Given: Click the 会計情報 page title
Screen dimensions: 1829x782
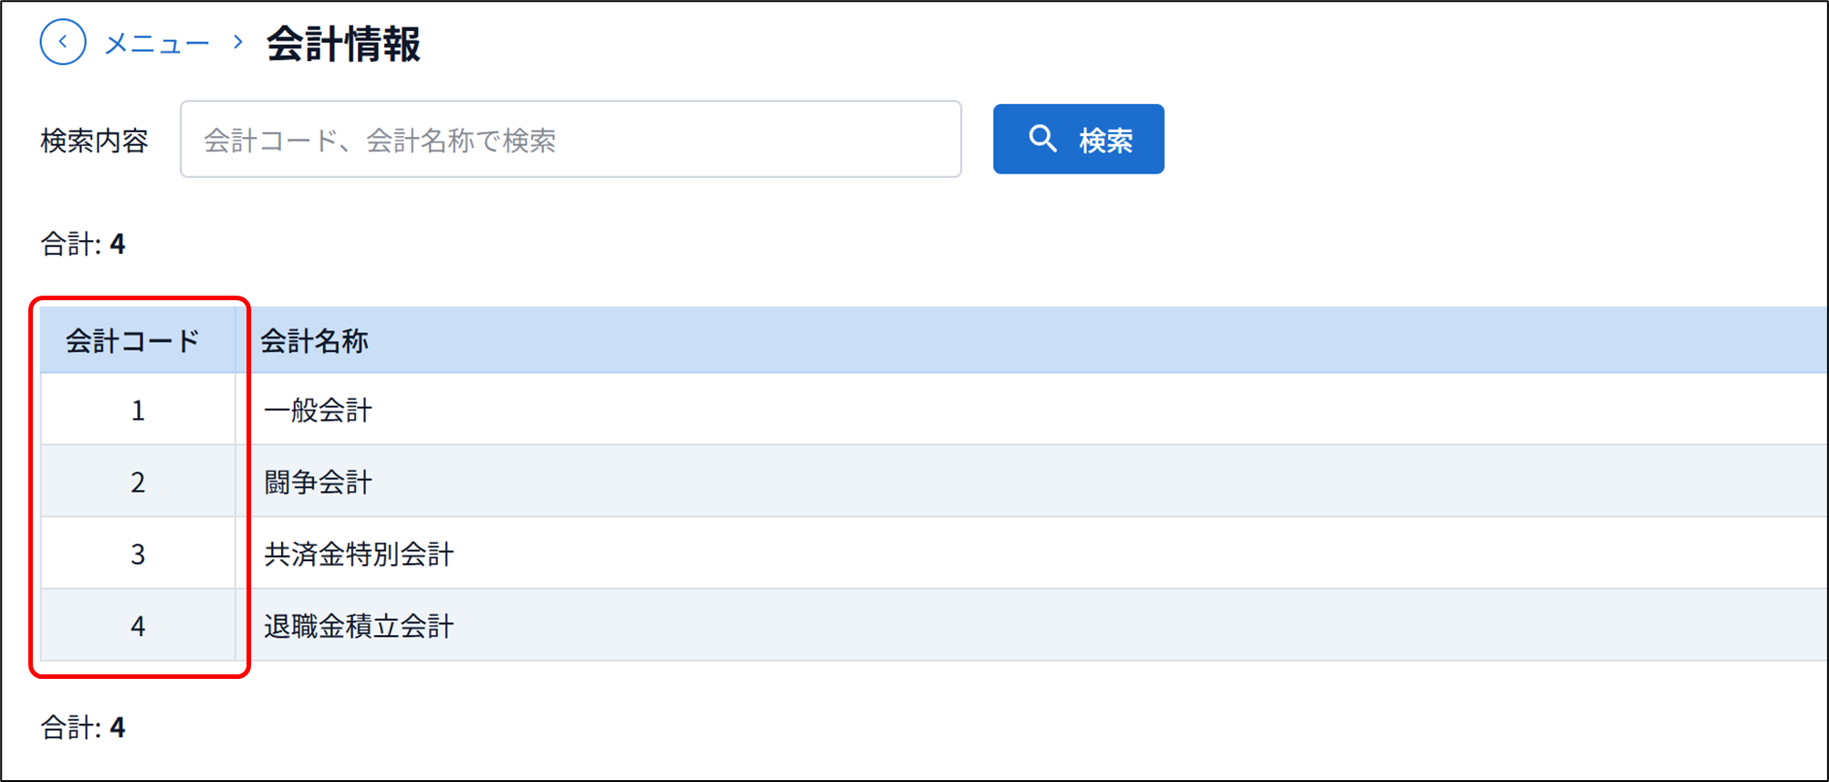Looking at the screenshot, I should tap(343, 43).
